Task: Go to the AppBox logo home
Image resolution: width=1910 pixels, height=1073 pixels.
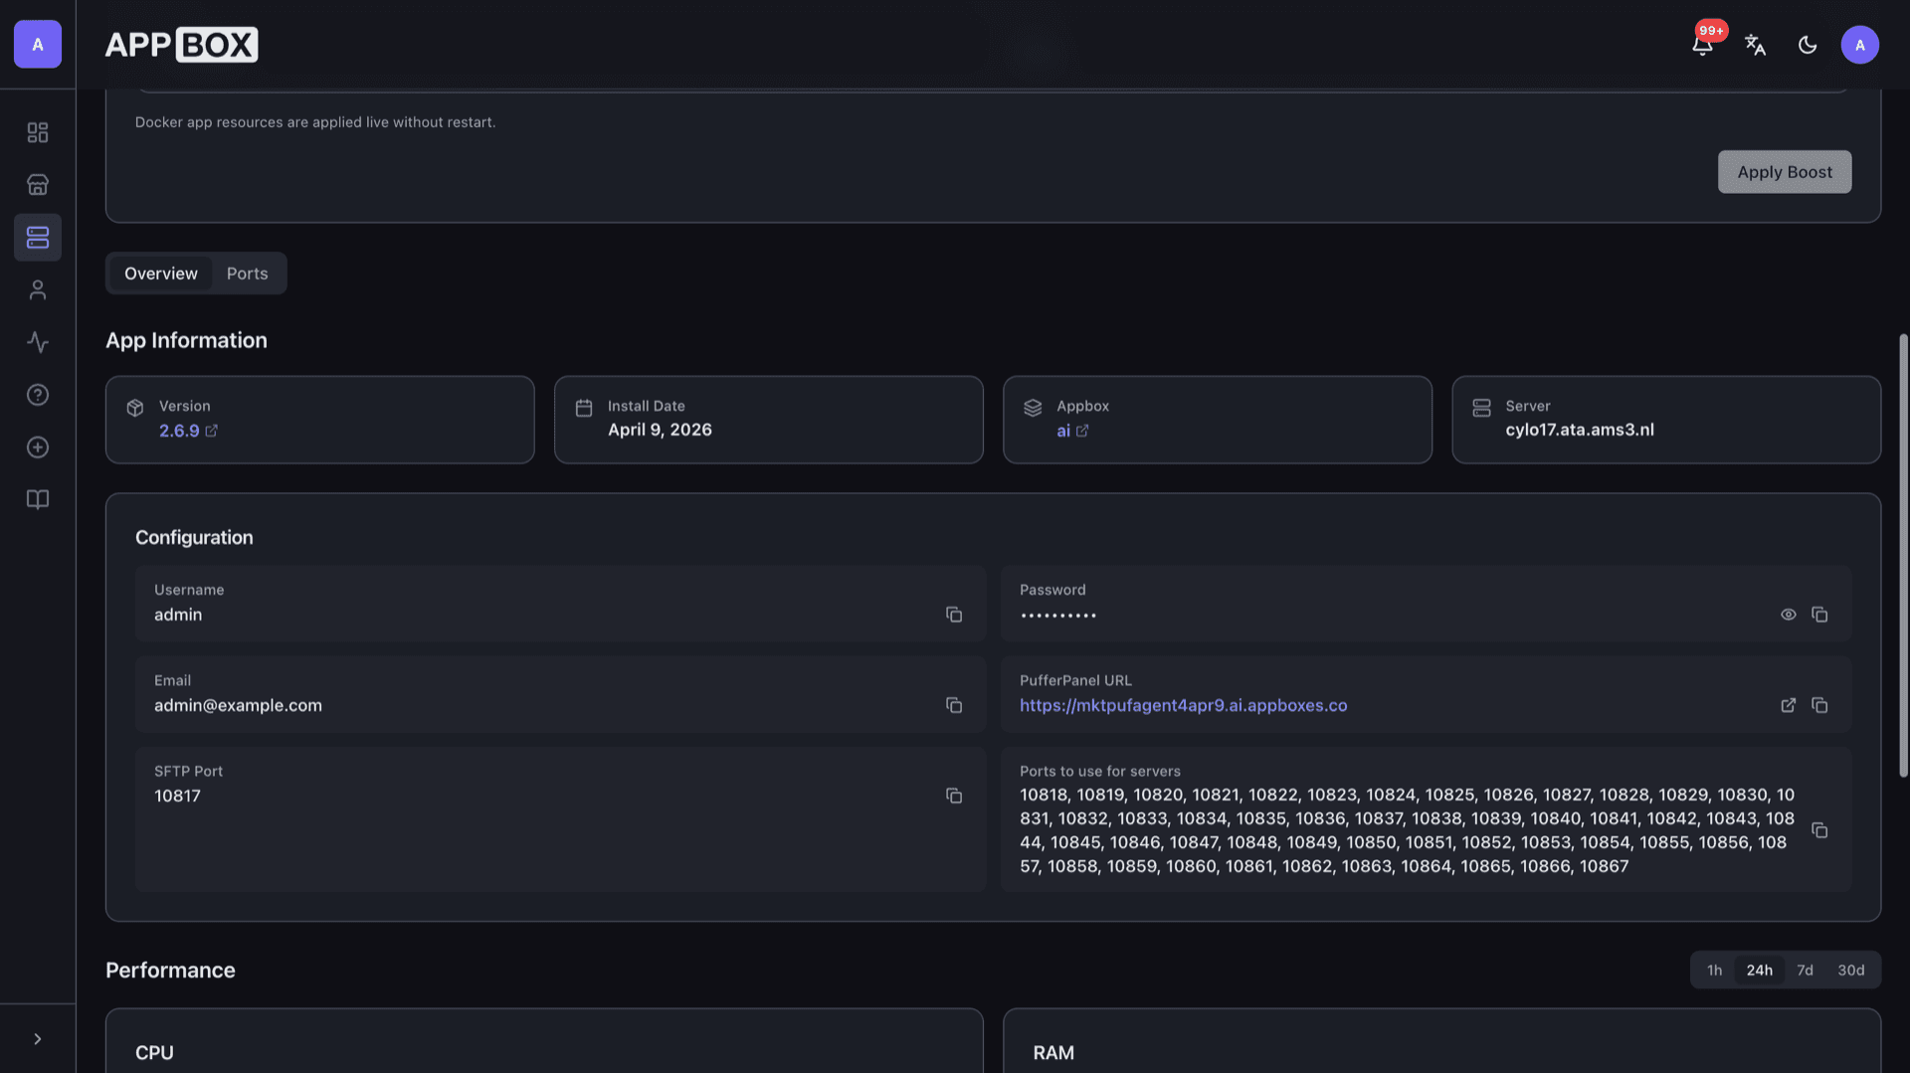Action: (182, 45)
